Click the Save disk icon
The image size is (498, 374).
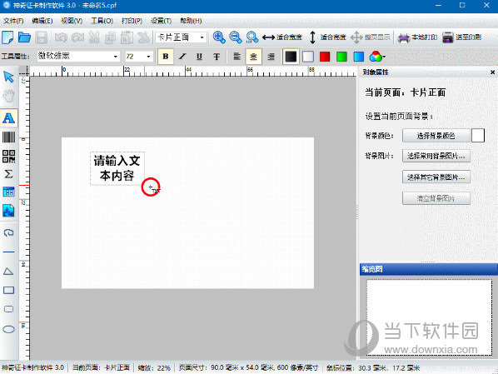click(42, 37)
